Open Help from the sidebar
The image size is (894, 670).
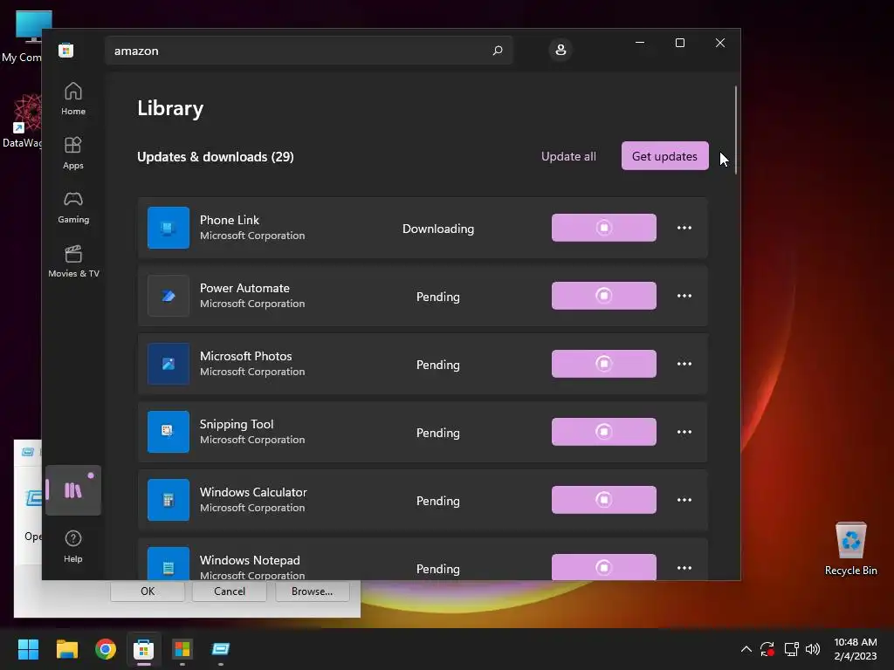73,546
